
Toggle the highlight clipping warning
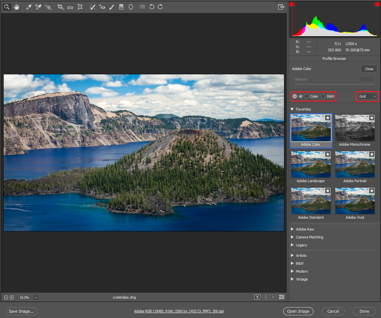coord(377,4)
